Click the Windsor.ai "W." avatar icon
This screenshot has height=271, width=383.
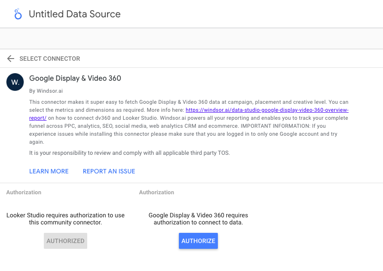pyautogui.click(x=15, y=82)
